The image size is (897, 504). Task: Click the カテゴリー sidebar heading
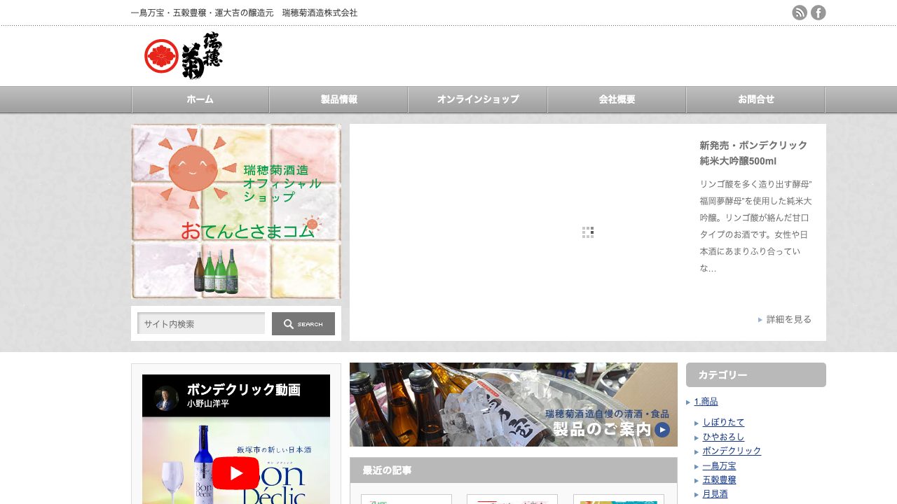click(x=756, y=375)
